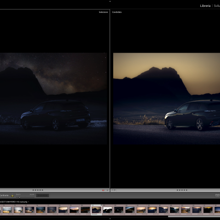Flag the Candidata photo as picked
Screen dimensions: 220x220
112,190
